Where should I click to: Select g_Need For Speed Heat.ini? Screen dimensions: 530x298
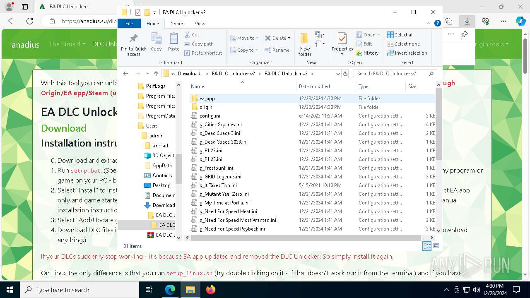tap(312, 211)
